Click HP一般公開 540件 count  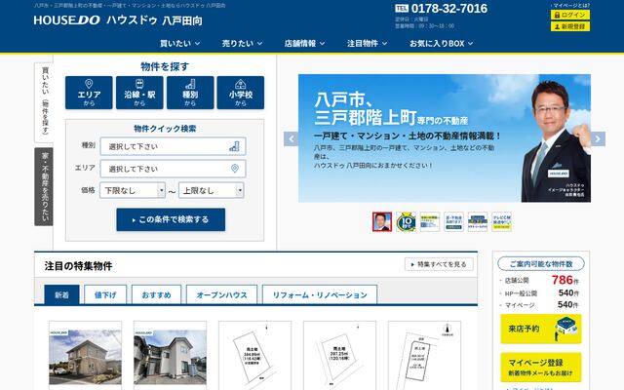click(541, 293)
